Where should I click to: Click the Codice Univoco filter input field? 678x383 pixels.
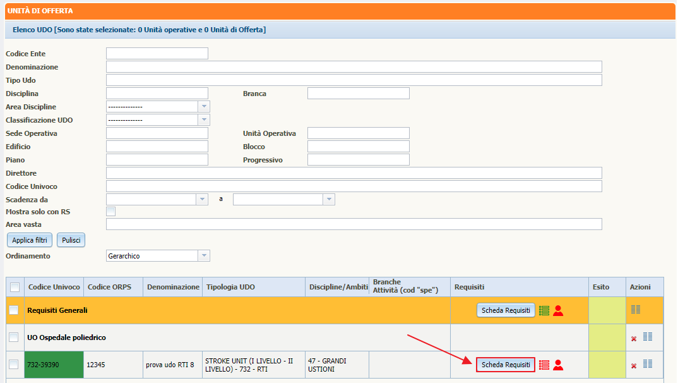pyautogui.click(x=354, y=186)
